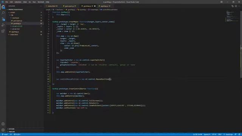Select geoMap.js in the Explorer tree

[x=17, y=23]
